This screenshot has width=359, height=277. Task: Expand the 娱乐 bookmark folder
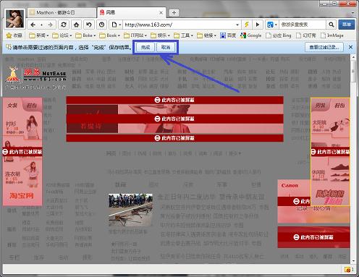point(160,35)
